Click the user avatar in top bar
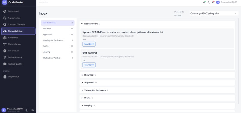Screen dimensions: 241x113 click(x=218, y=2)
